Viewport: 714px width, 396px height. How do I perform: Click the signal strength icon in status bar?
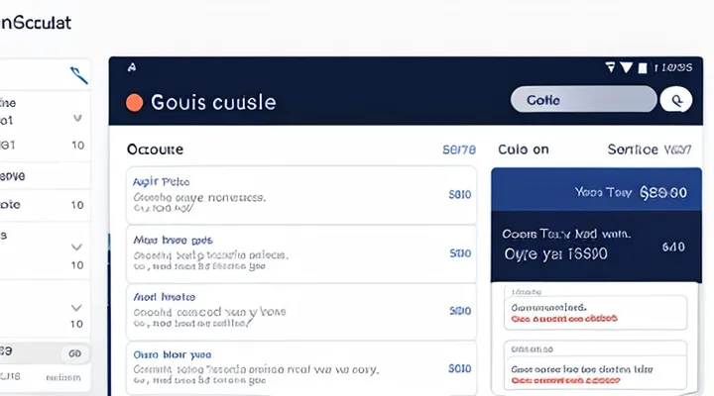pyautogui.click(x=627, y=68)
